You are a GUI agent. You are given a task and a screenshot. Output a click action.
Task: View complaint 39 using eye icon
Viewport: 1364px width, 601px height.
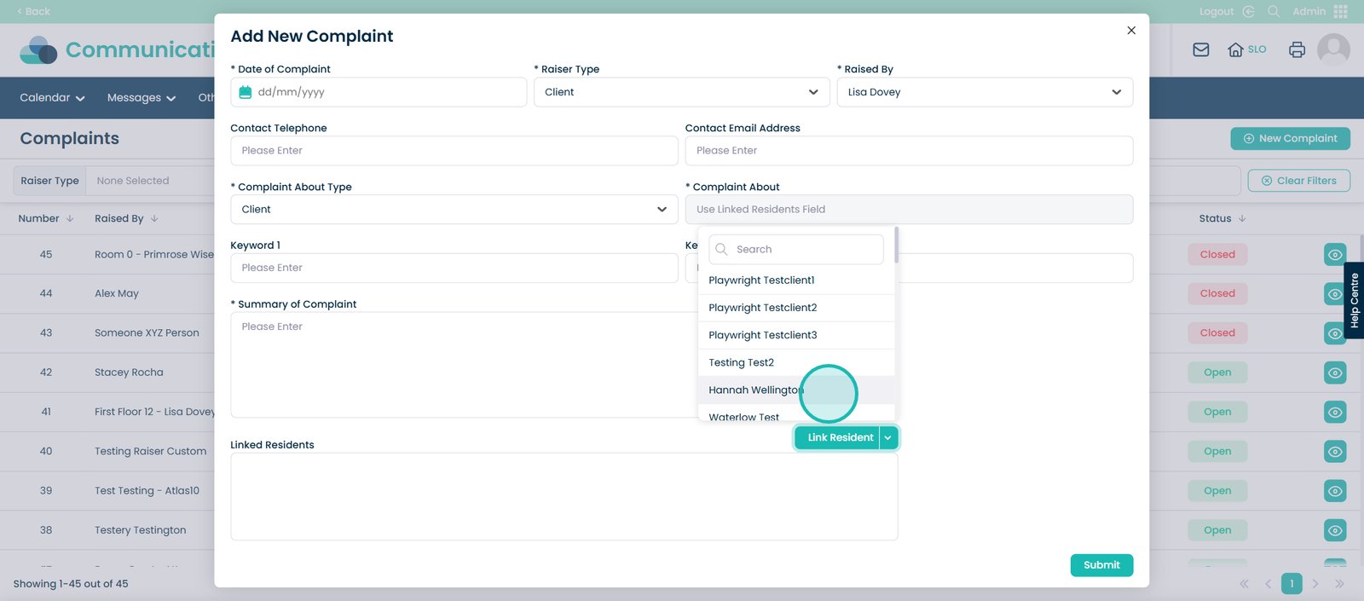pyautogui.click(x=1335, y=491)
